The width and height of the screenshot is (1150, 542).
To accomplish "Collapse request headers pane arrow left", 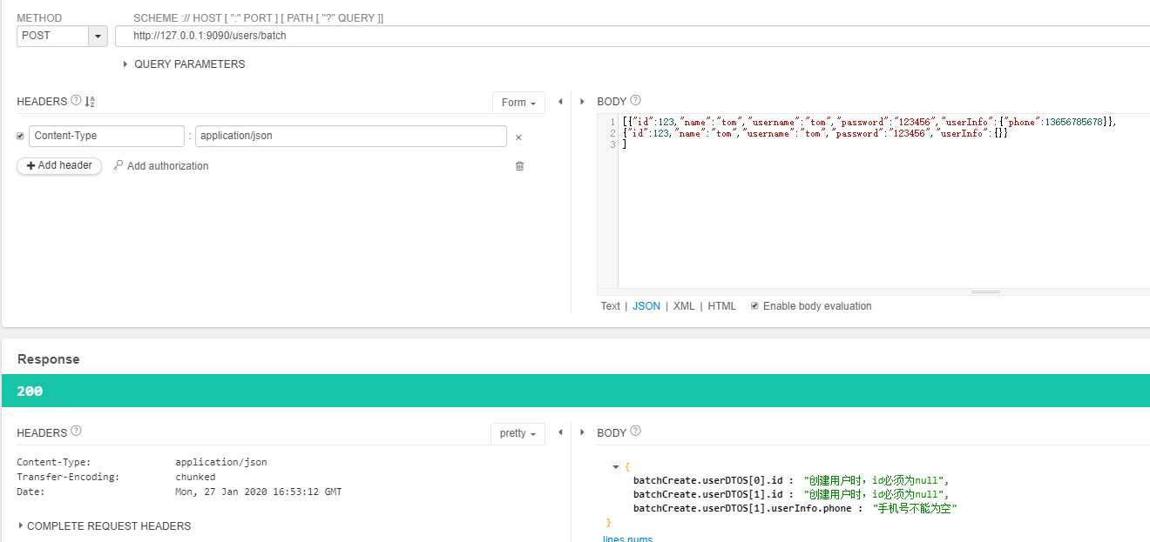I will (x=560, y=102).
